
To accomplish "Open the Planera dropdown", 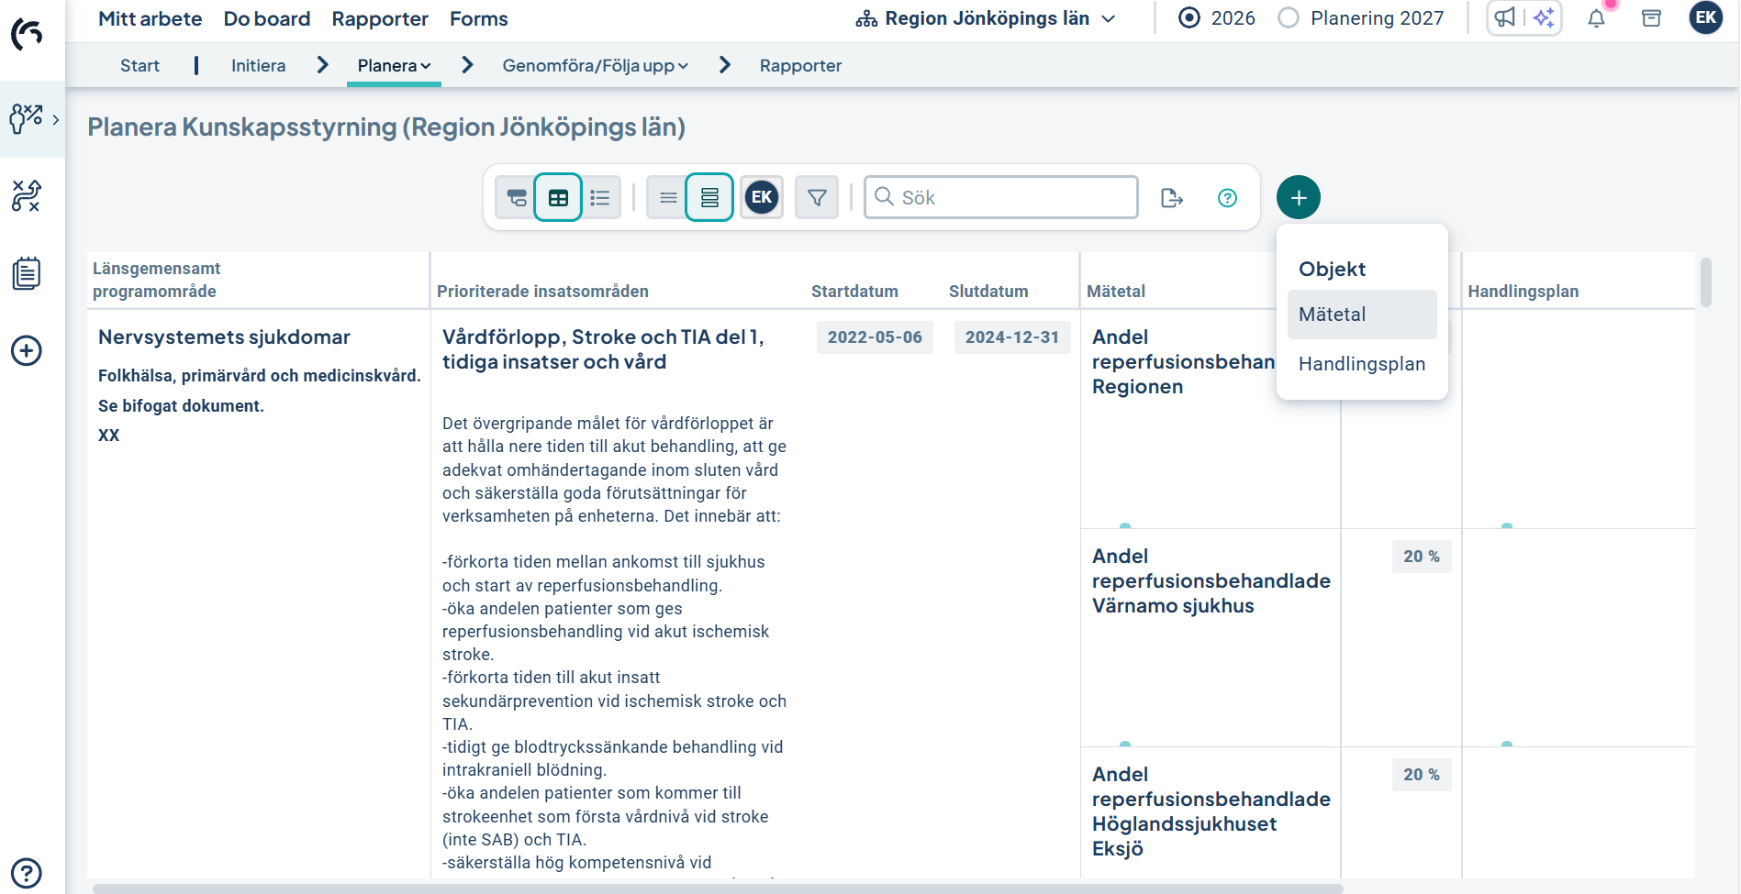I will click(394, 66).
